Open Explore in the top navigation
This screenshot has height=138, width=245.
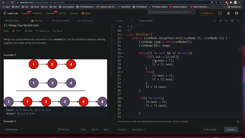tap(25, 13)
